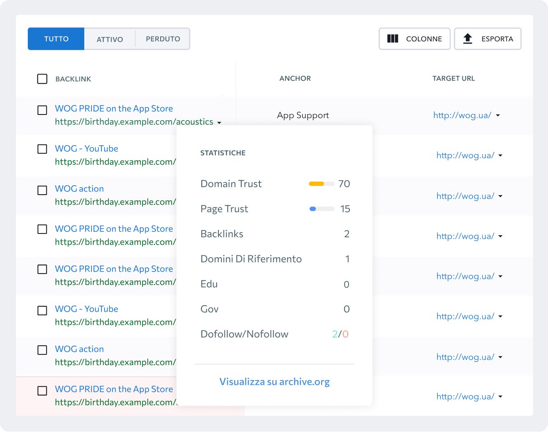Click the Dofollow/Nofollow label
Image resolution: width=548 pixels, height=432 pixels.
[244, 334]
